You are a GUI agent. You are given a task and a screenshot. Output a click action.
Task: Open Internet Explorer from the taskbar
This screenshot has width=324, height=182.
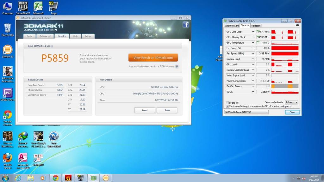click(18, 178)
